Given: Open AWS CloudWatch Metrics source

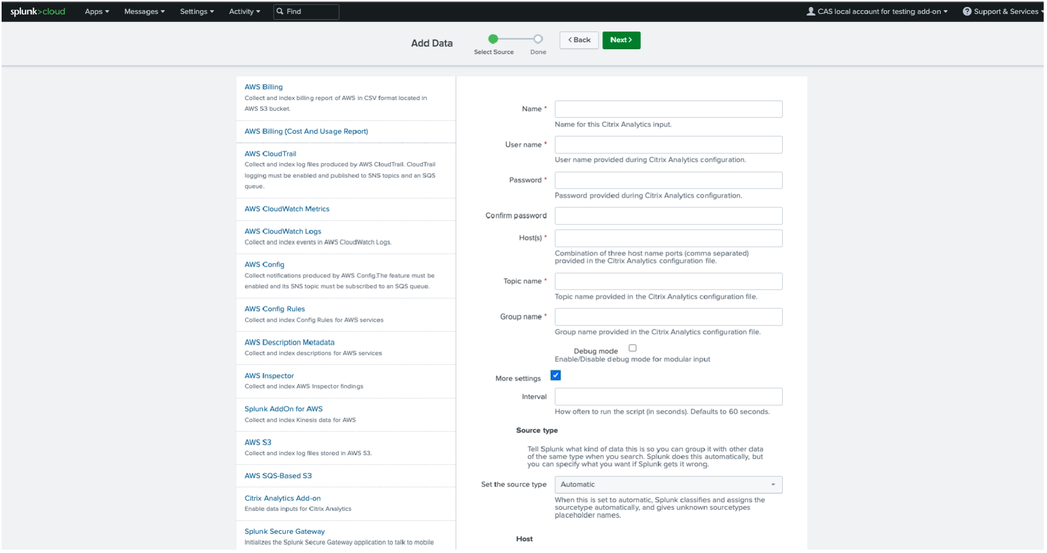Looking at the screenshot, I should pyautogui.click(x=287, y=209).
